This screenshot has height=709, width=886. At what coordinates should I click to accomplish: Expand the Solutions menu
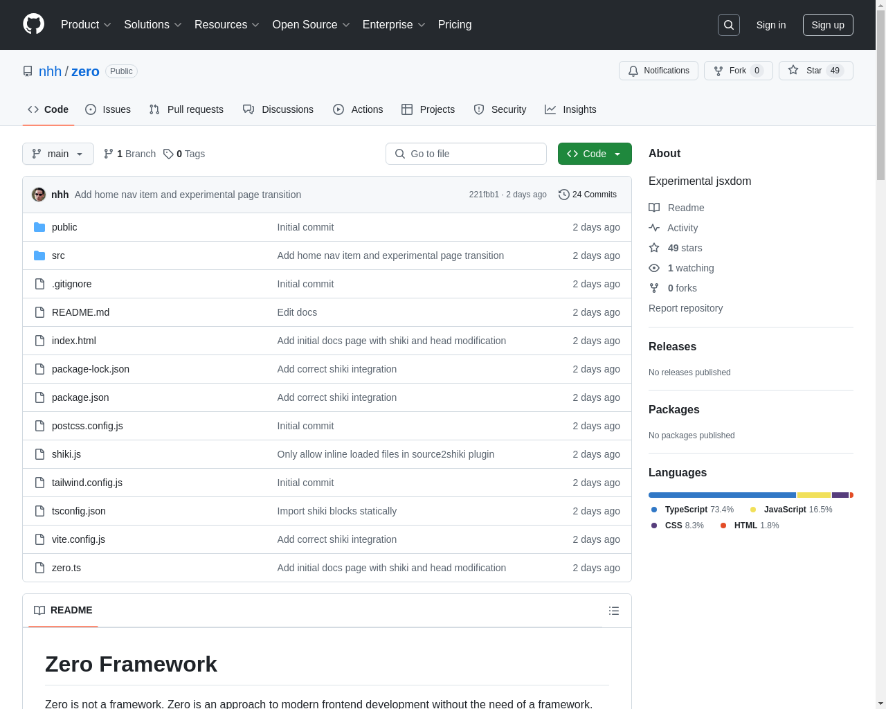point(153,25)
